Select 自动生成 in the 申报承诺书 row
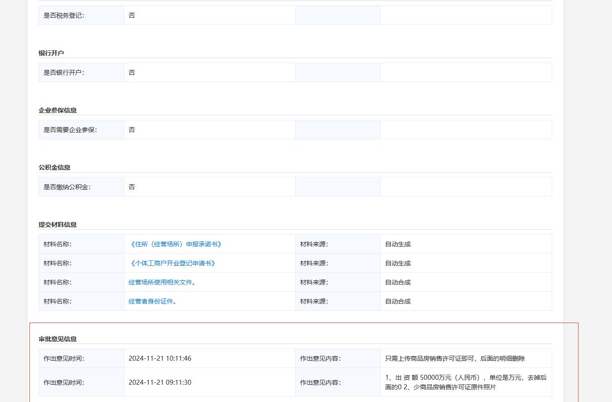 pyautogui.click(x=398, y=244)
